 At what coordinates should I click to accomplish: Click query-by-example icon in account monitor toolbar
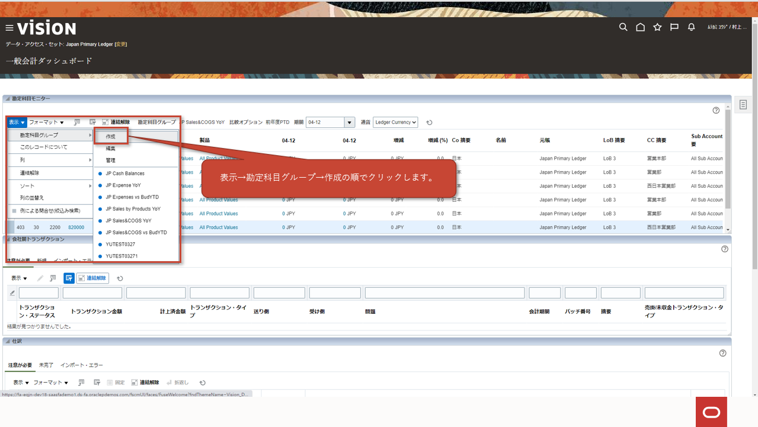(x=92, y=123)
